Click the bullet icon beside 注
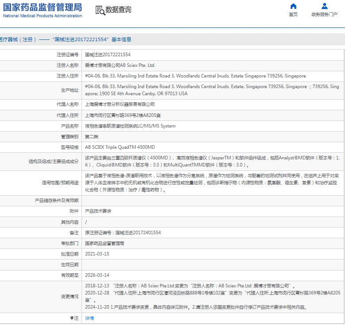Viewport: 345px width, 325px height. coord(72,318)
